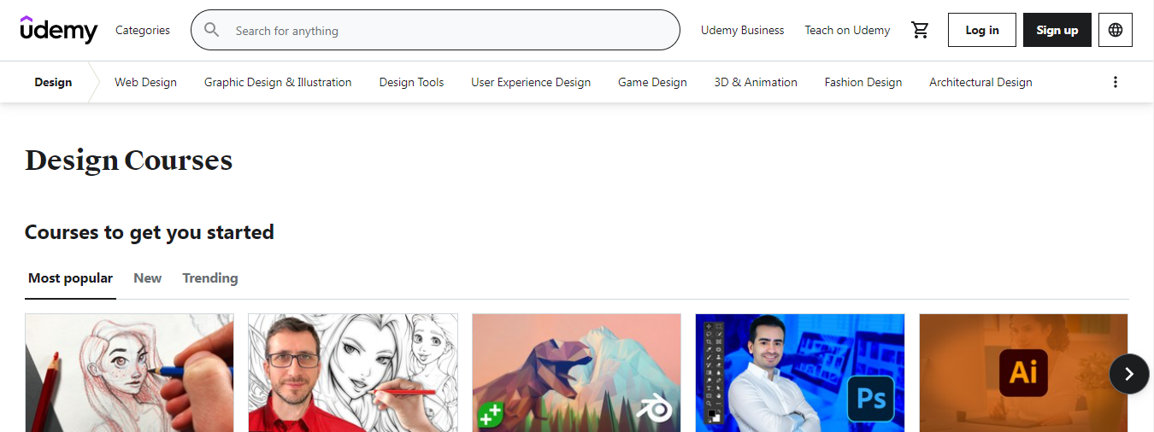Viewport: 1154px width, 432px height.
Task: Open the Photoshop course thumbnail
Action: click(799, 372)
